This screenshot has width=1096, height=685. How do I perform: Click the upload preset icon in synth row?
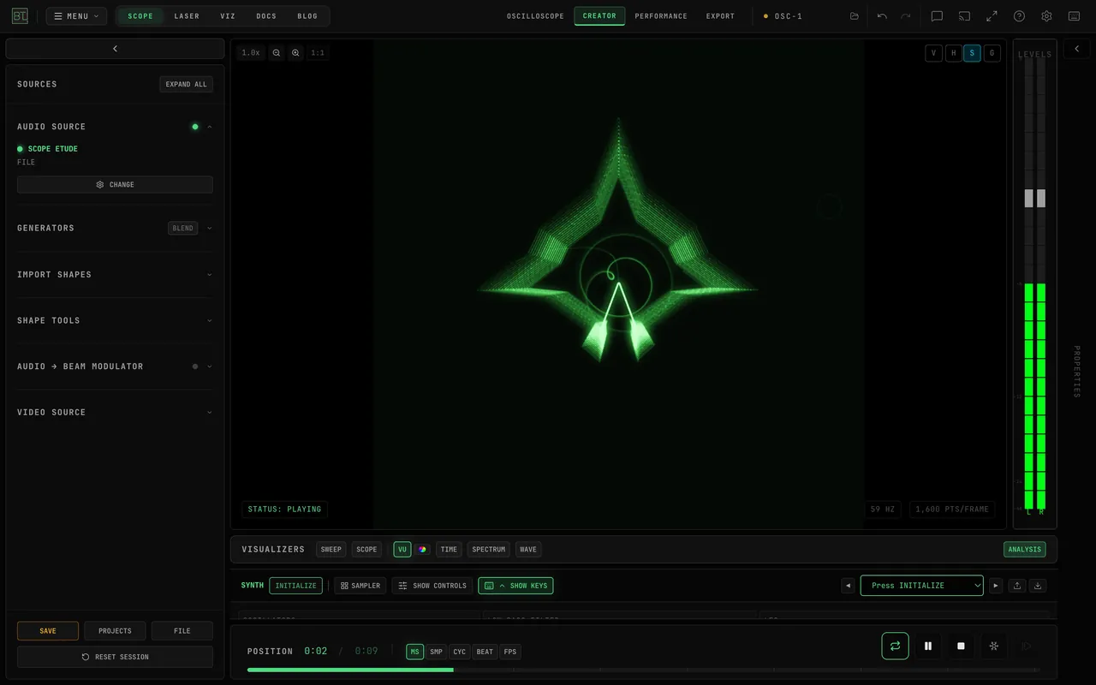pyautogui.click(x=1017, y=586)
